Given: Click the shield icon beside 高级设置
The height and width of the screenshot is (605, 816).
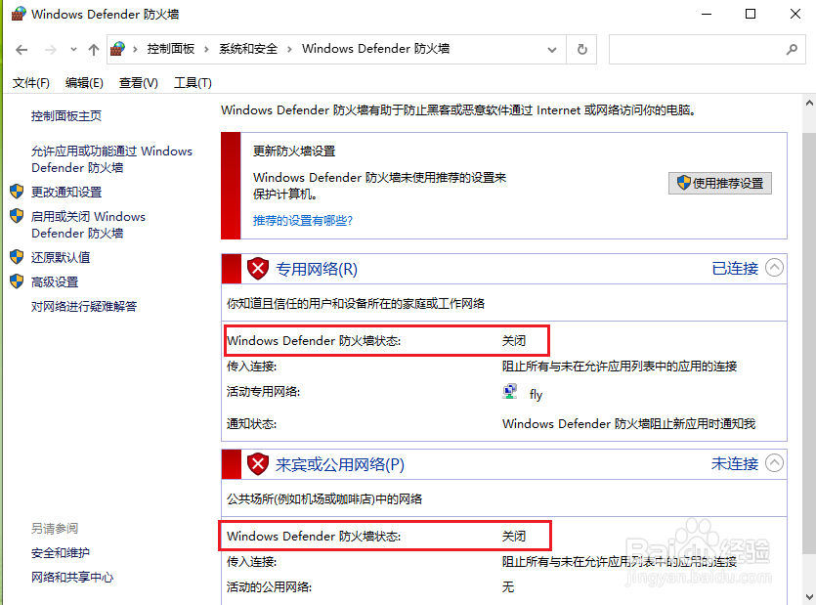Looking at the screenshot, I should pyautogui.click(x=15, y=281).
